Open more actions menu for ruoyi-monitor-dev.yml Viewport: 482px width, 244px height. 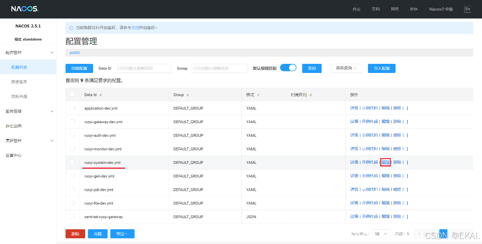pyautogui.click(x=407, y=149)
